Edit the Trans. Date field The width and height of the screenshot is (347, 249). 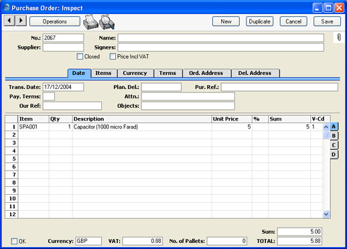63,87
